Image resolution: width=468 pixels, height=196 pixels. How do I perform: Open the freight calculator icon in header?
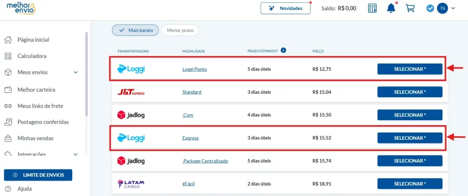(x=372, y=8)
